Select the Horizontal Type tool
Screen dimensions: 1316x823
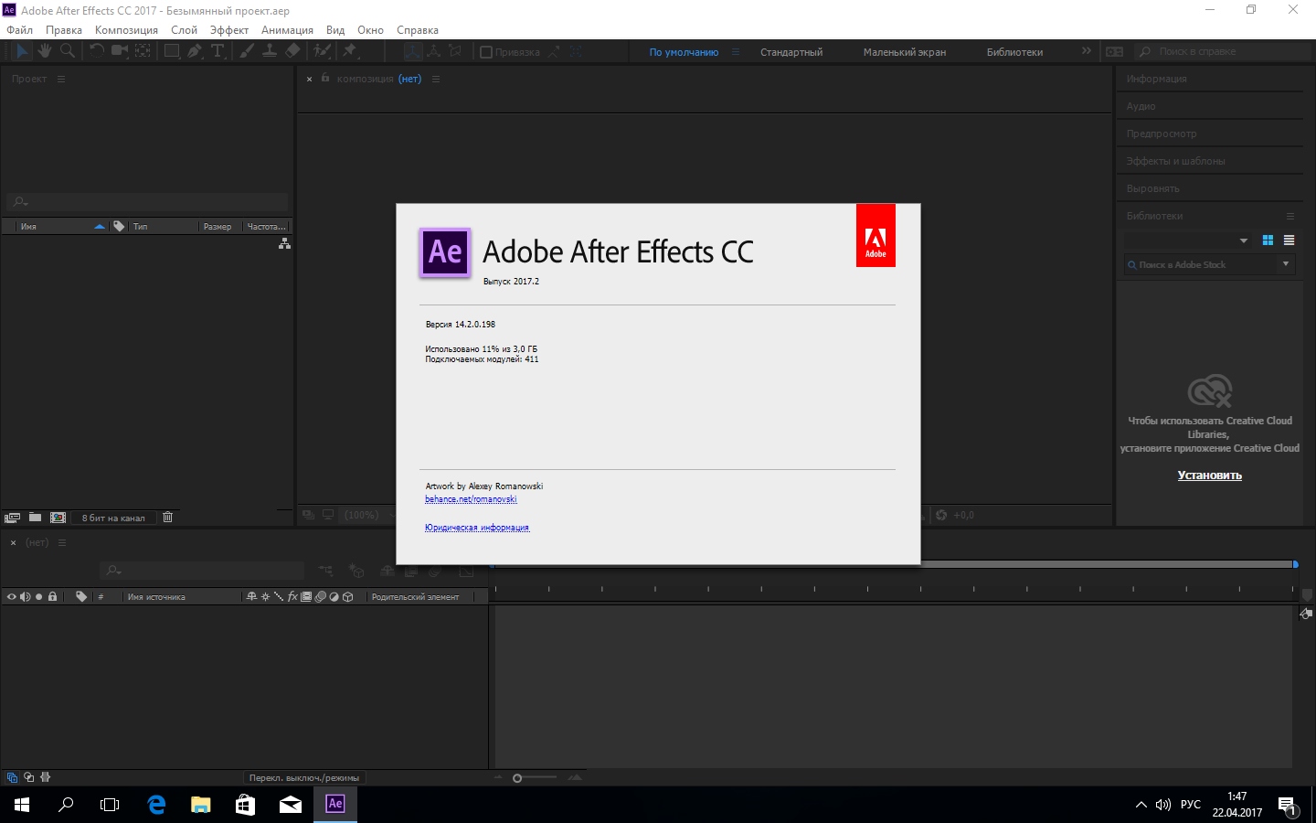(218, 51)
